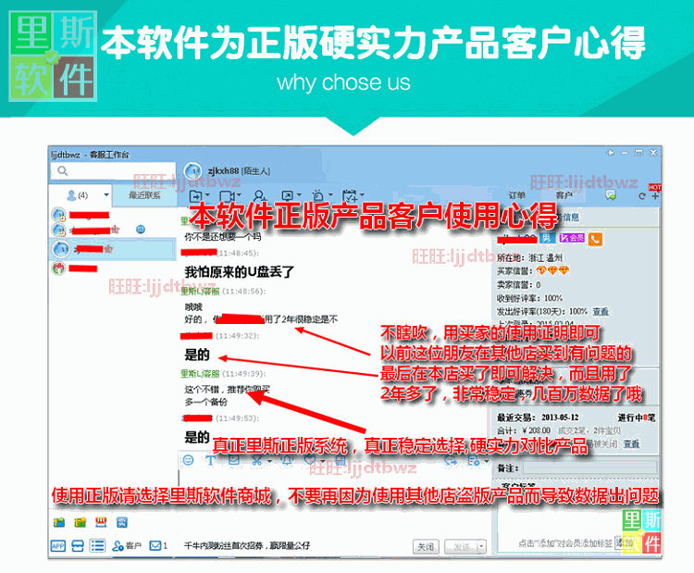Click the 发送 button
This screenshot has width=694, height=573.
pyautogui.click(x=462, y=547)
